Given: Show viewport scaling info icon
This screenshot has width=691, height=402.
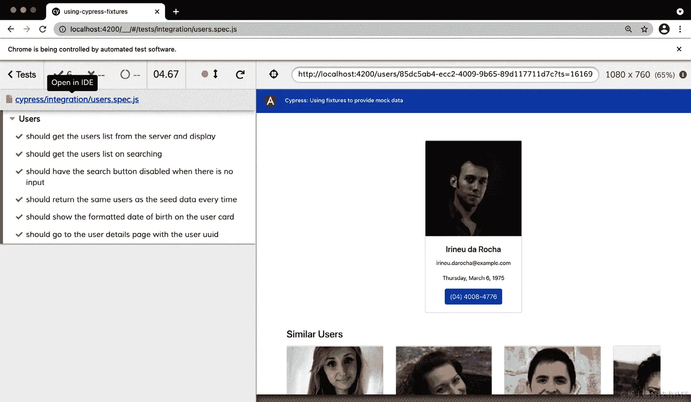Looking at the screenshot, I should [x=683, y=74].
